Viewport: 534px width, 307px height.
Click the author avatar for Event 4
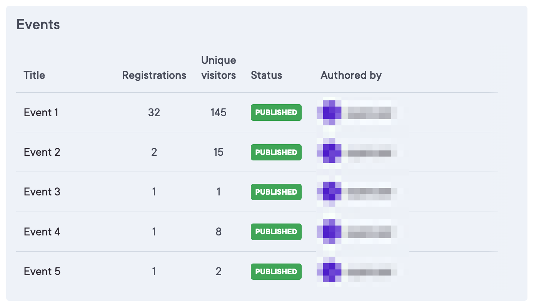(329, 232)
